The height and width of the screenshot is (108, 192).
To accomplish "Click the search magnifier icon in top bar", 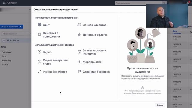I will coord(164,3).
